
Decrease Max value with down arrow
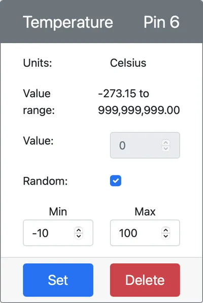pyautogui.click(x=165, y=236)
